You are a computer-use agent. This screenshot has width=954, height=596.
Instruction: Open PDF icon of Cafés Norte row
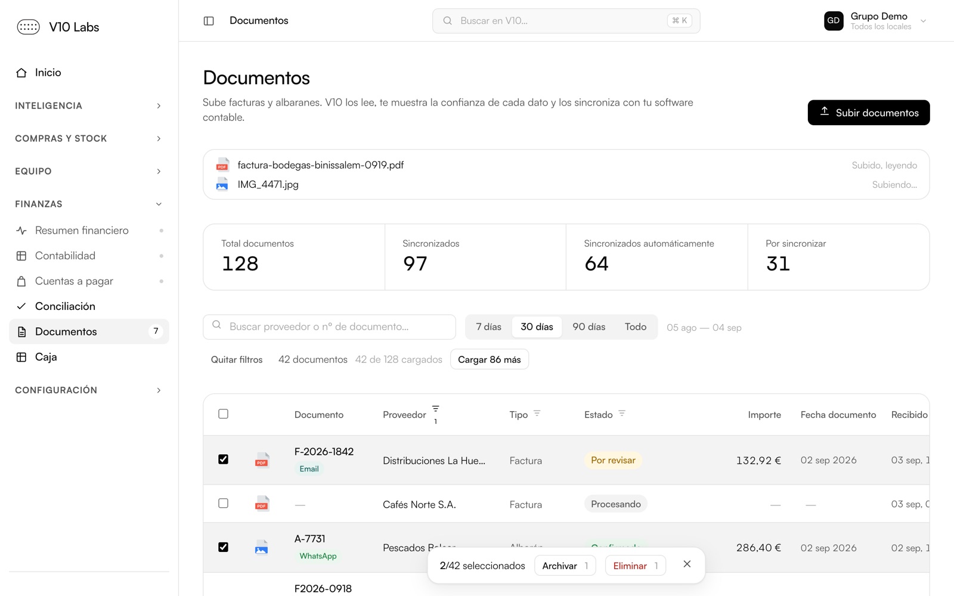(262, 504)
